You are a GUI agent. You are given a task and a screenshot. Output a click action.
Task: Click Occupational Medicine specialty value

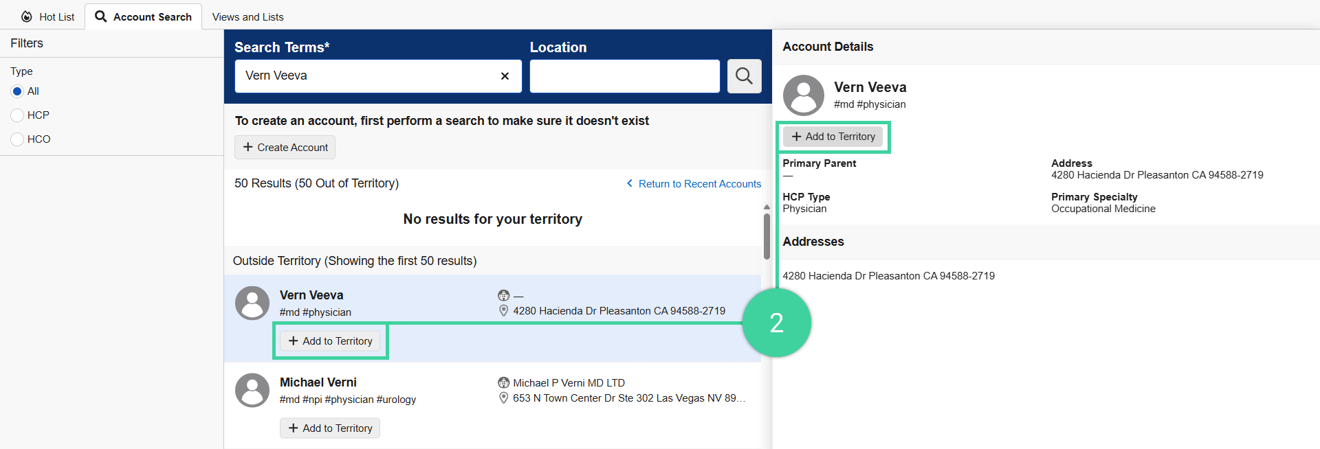[1103, 209]
